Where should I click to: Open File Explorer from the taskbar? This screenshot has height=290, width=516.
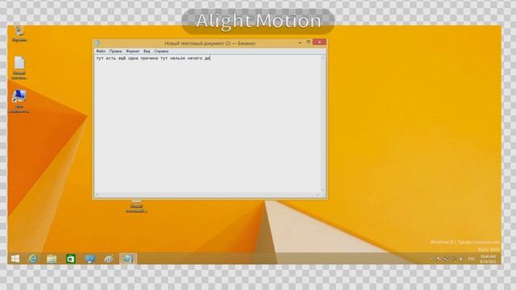pyautogui.click(x=52, y=259)
